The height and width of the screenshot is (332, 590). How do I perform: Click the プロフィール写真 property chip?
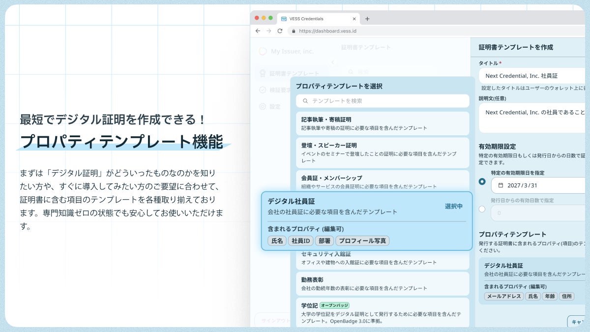pos(362,241)
